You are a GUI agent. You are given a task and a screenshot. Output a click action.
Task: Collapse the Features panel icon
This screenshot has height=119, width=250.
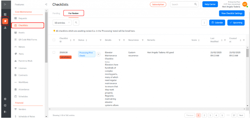point(46,4)
